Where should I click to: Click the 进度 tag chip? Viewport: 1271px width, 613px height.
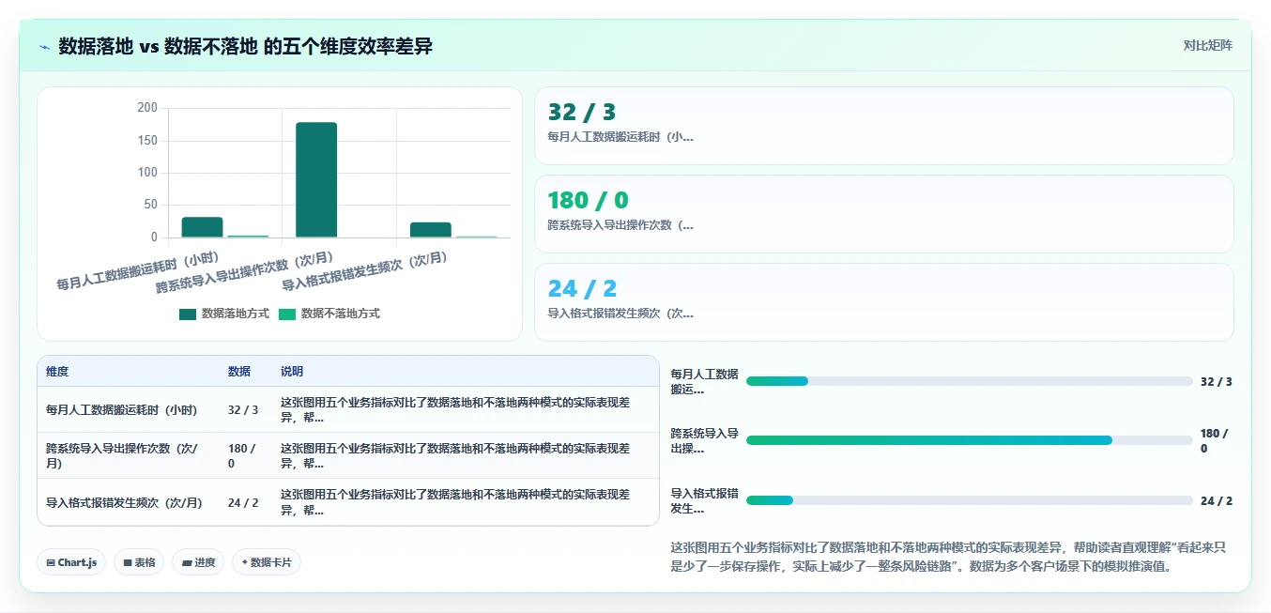coord(198,562)
